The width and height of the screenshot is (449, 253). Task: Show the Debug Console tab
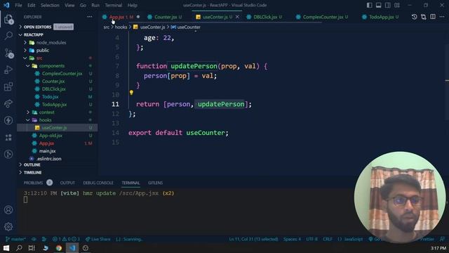pos(98,183)
